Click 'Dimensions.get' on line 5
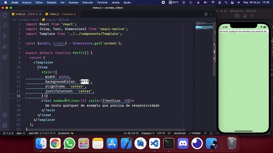Image resolution: width=273 pixels, height=153 pixels. [x=87, y=43]
